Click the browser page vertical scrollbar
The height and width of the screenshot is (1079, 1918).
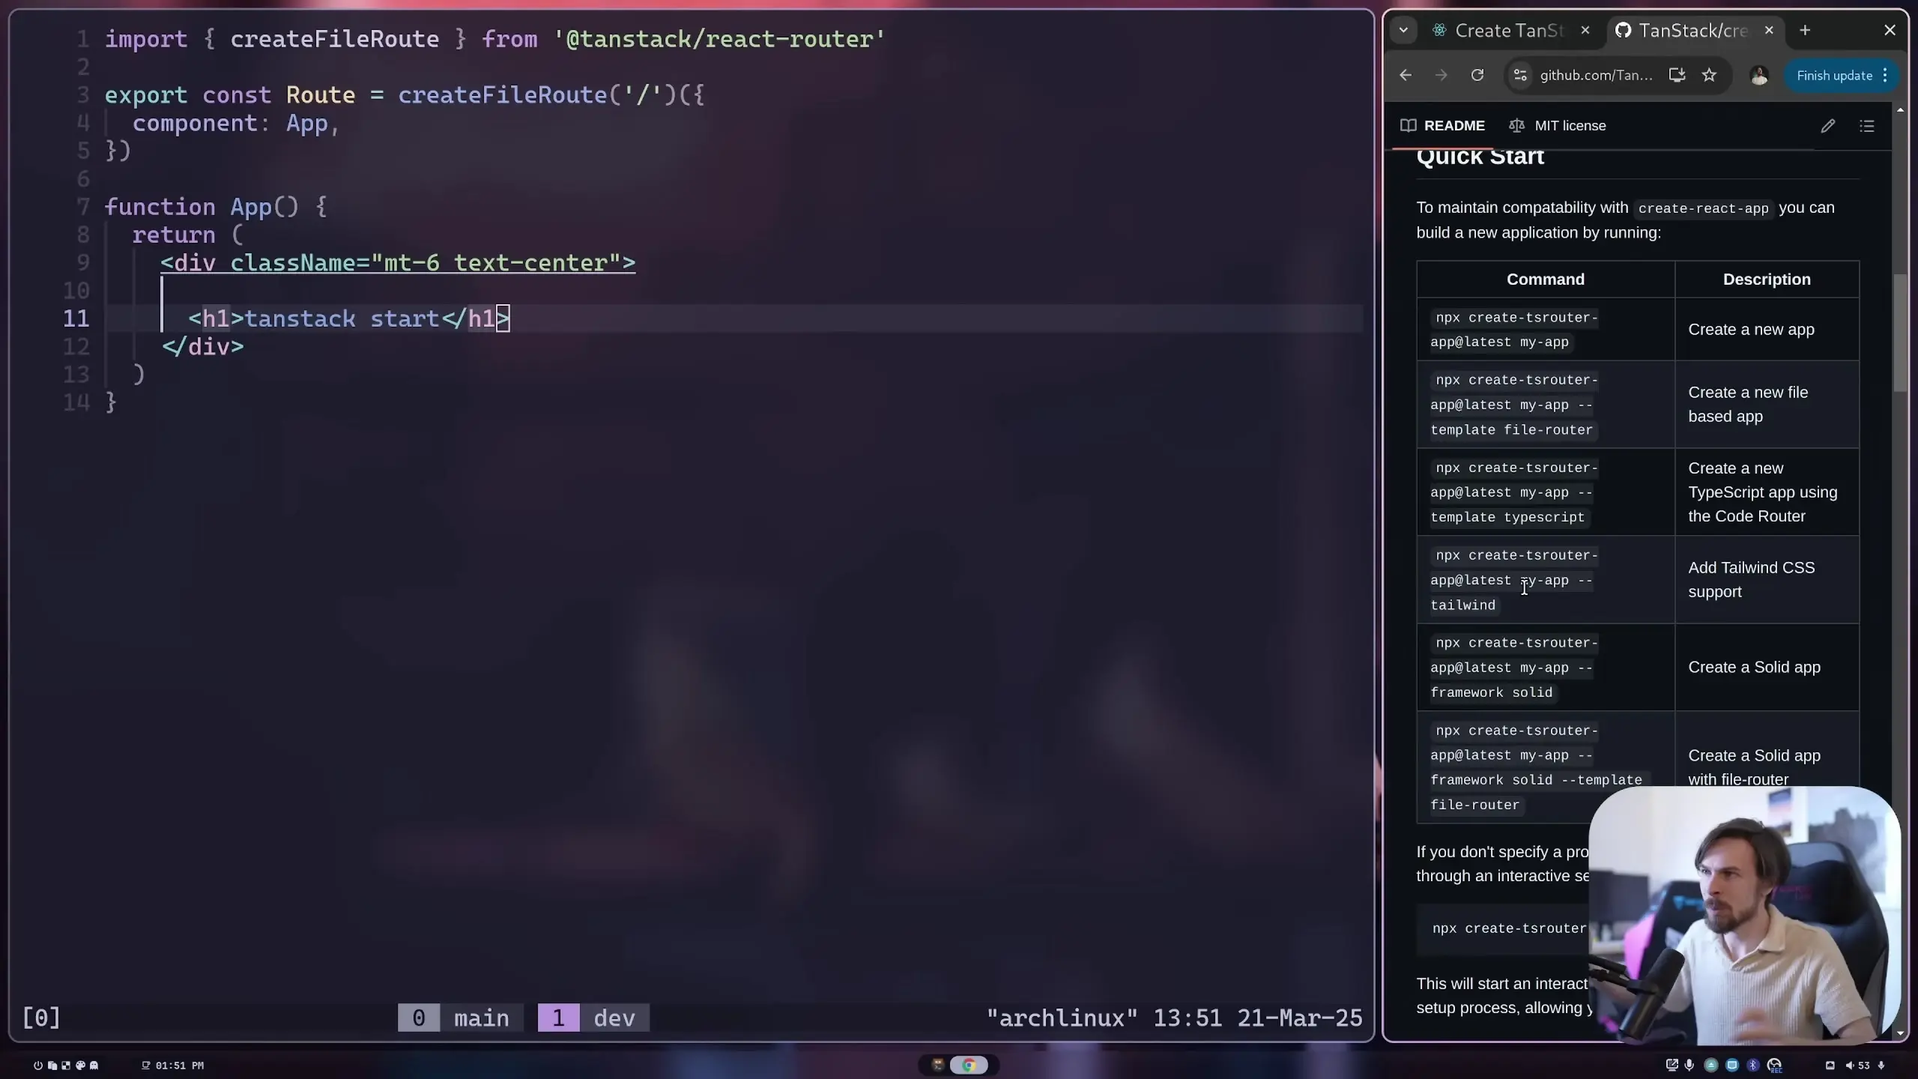pyautogui.click(x=1900, y=333)
